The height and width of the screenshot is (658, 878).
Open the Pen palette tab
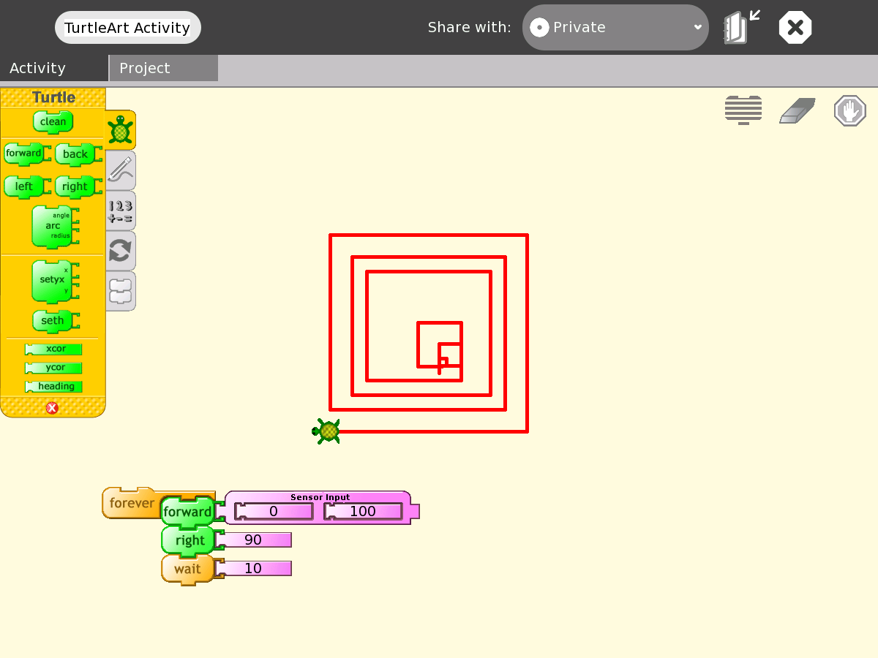point(121,170)
